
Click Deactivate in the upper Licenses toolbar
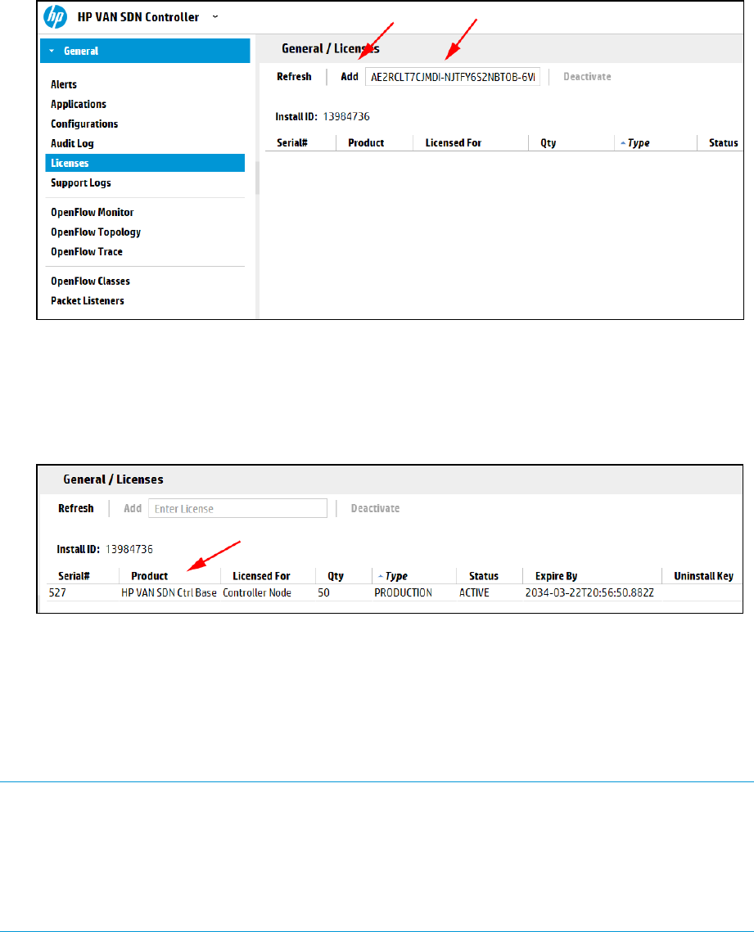(587, 77)
